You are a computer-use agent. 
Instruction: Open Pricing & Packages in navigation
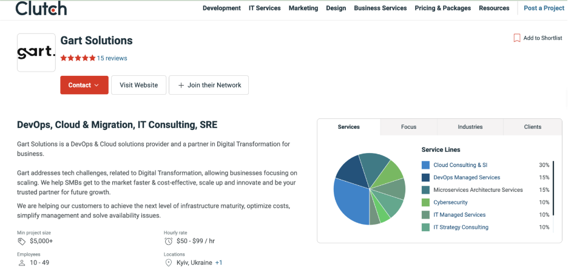pyautogui.click(x=443, y=8)
